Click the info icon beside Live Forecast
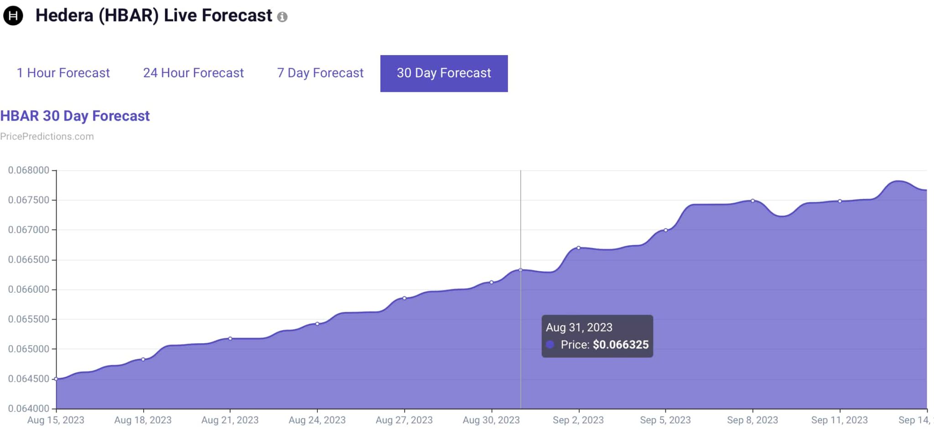934x432 pixels. (x=282, y=17)
